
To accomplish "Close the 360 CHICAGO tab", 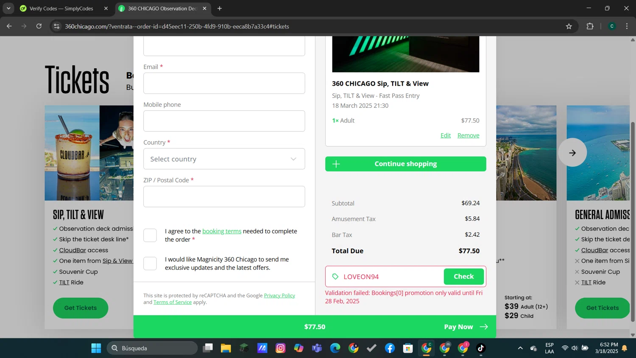I will coord(204,8).
